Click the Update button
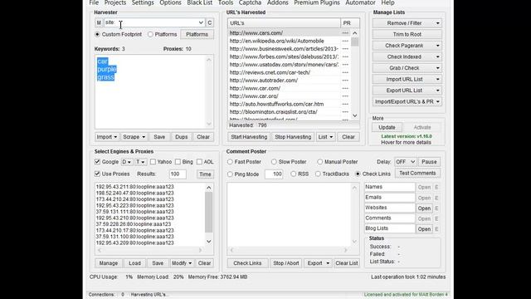This screenshot has width=531, height=299. pos(387,127)
